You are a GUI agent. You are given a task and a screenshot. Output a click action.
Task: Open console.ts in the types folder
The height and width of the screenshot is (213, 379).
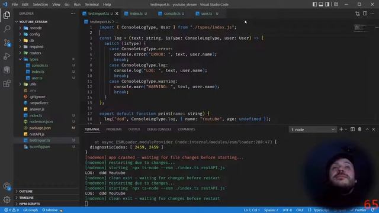click(40, 66)
